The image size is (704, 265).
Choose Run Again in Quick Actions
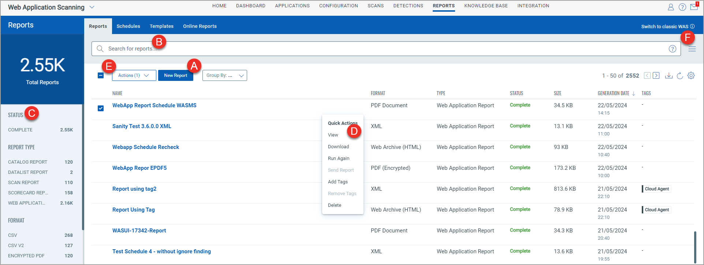tap(339, 158)
